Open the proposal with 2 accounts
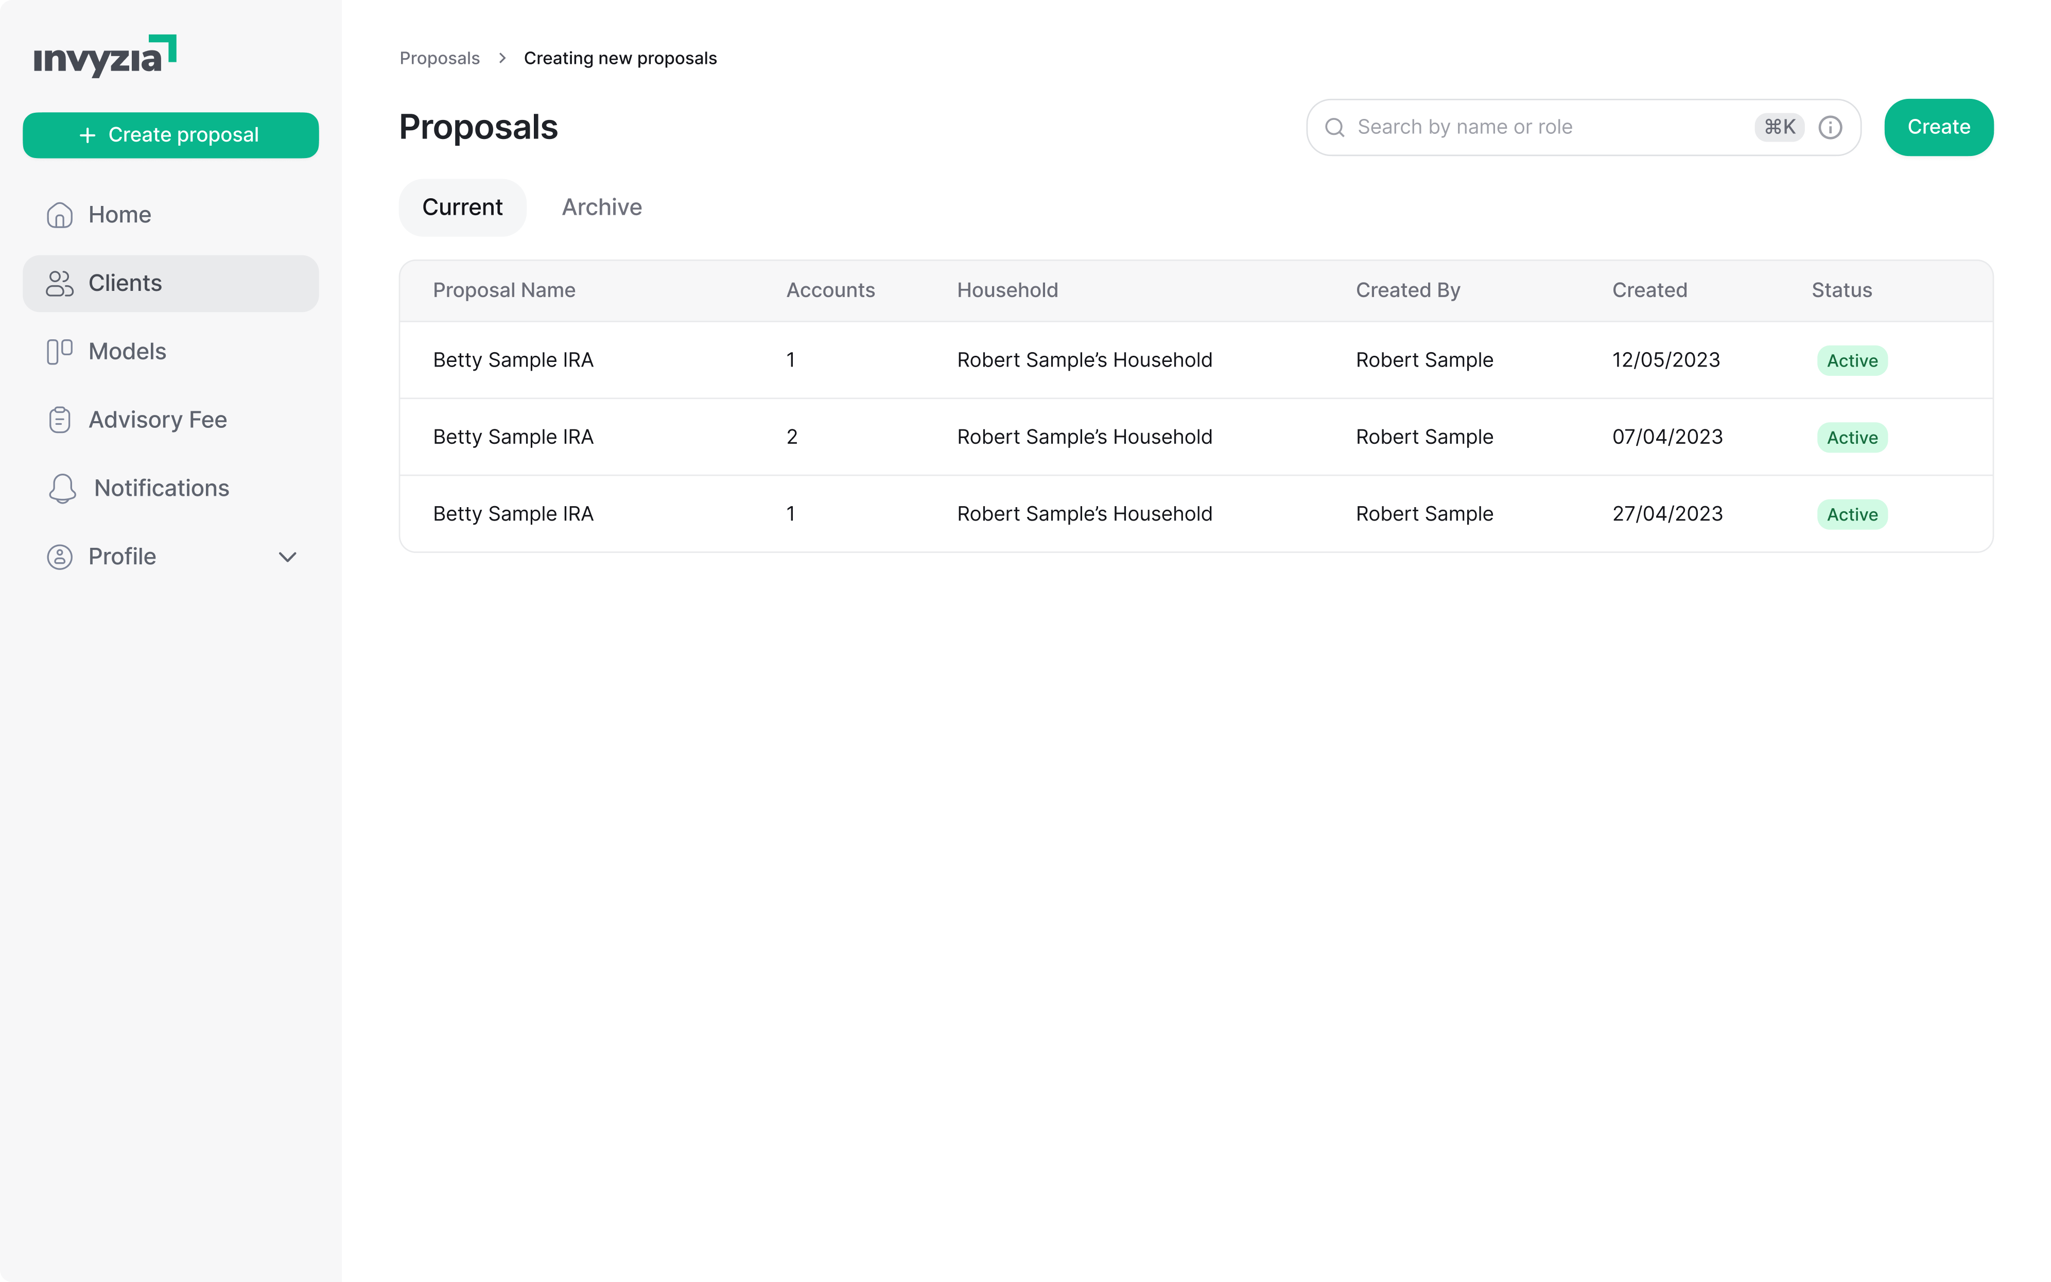 click(x=514, y=437)
